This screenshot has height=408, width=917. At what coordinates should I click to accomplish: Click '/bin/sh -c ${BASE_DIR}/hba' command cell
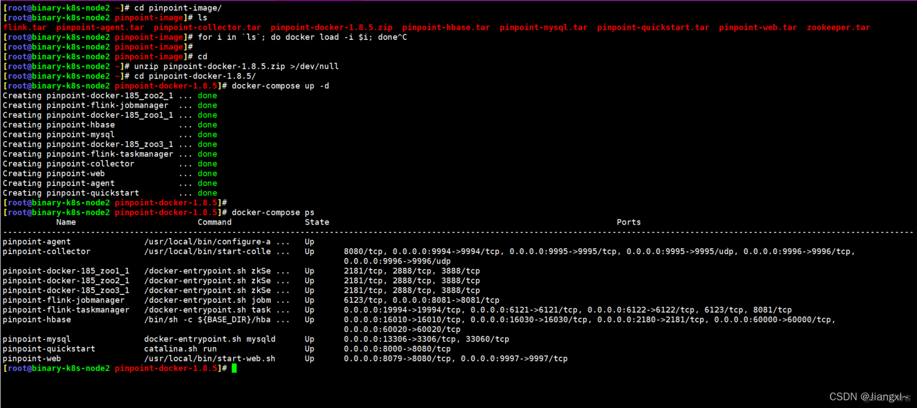[x=217, y=320]
